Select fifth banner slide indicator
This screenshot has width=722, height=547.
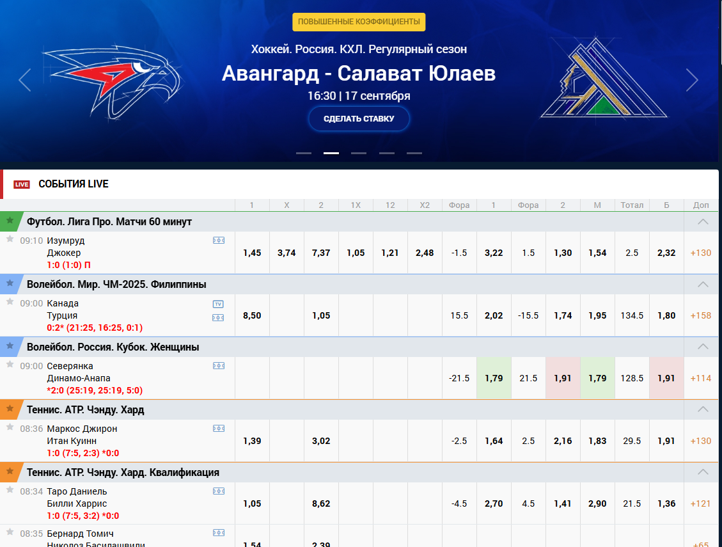pos(414,153)
